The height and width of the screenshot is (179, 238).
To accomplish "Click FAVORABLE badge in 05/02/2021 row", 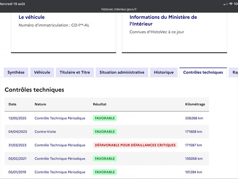I will click(x=105, y=159).
